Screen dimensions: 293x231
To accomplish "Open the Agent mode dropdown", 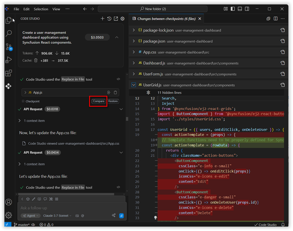I will tap(30, 216).
